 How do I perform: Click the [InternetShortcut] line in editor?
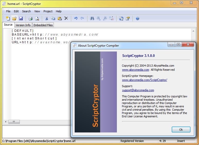click(34, 38)
